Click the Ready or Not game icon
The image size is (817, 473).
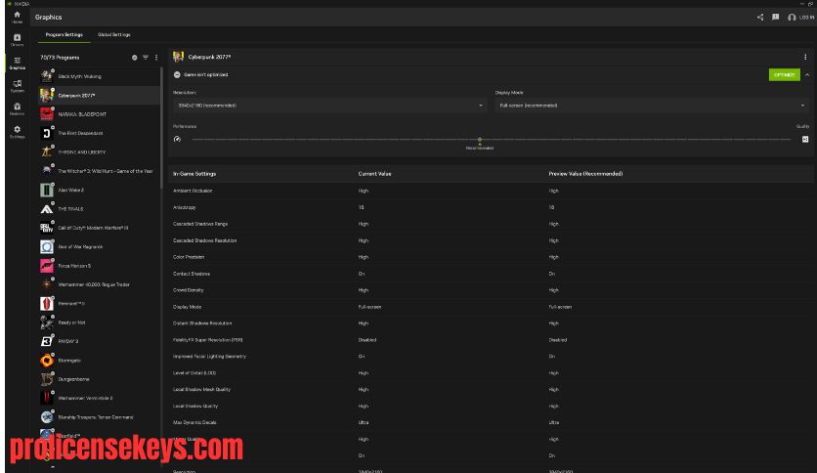[47, 322]
